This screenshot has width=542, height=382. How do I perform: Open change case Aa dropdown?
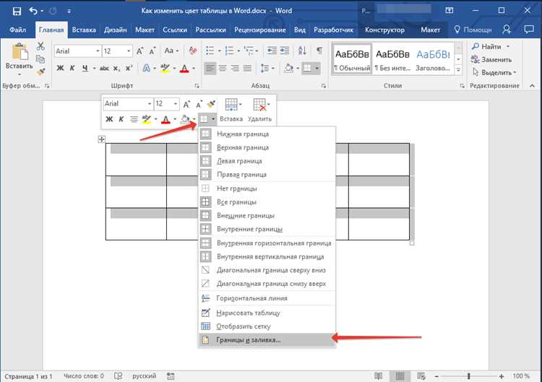coord(171,51)
